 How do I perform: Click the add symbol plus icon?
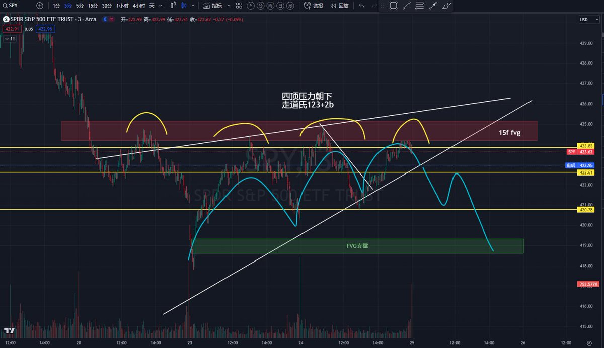click(x=40, y=6)
